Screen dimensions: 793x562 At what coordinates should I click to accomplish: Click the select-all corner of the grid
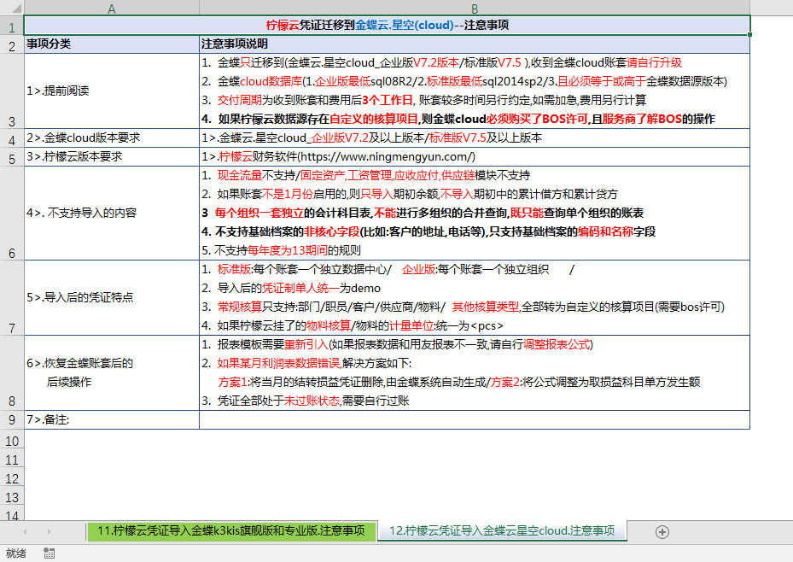11,8
